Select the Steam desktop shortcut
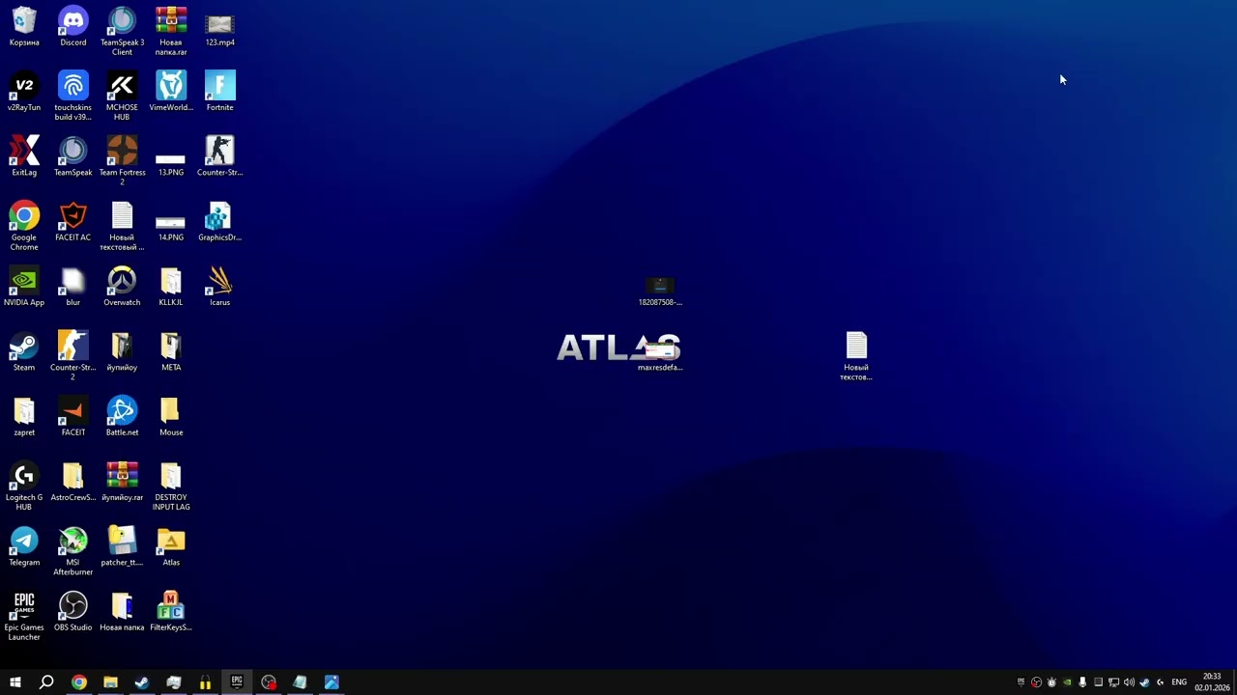This screenshot has height=695, width=1237. click(24, 351)
